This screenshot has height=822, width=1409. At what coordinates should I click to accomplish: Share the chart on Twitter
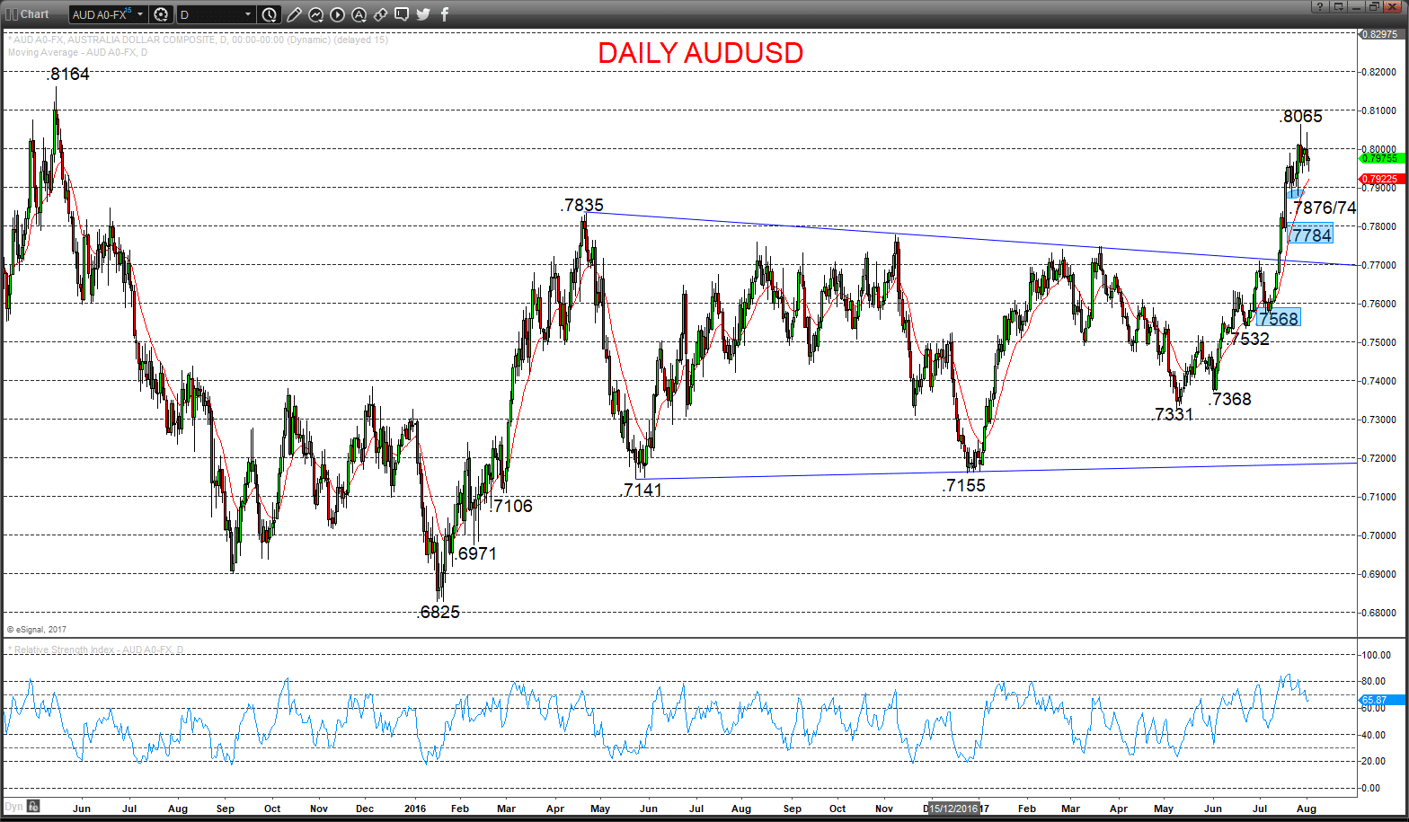423,14
